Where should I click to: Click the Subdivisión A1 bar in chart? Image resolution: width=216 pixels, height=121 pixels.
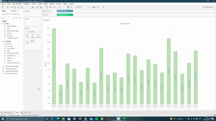coord(54,67)
